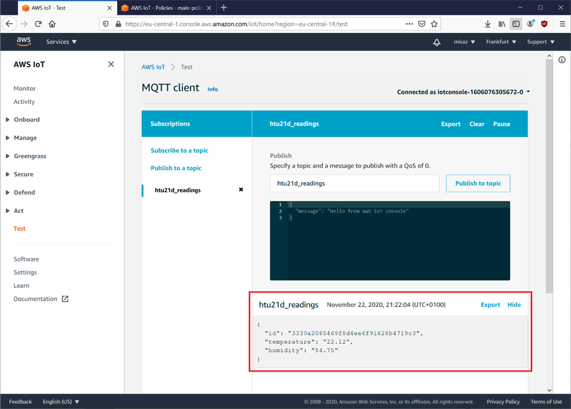Open the browser home page icon
This screenshot has width=571, height=409.
pos(52,24)
